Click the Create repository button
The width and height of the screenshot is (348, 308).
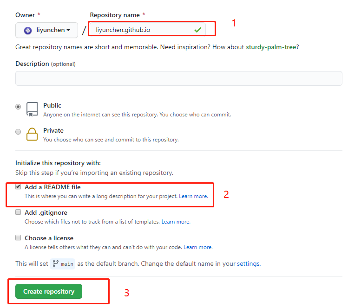coord(49,291)
